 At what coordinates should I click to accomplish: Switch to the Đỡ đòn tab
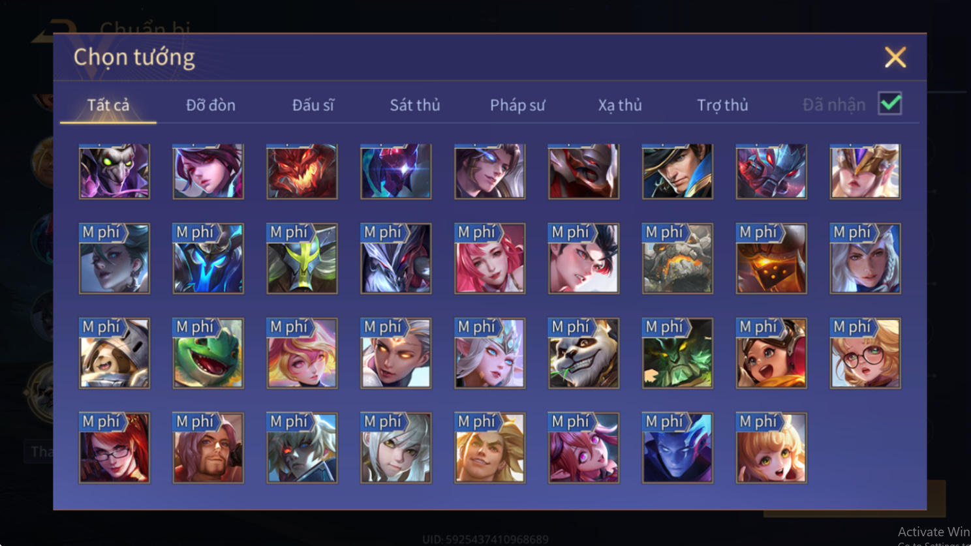pos(211,105)
